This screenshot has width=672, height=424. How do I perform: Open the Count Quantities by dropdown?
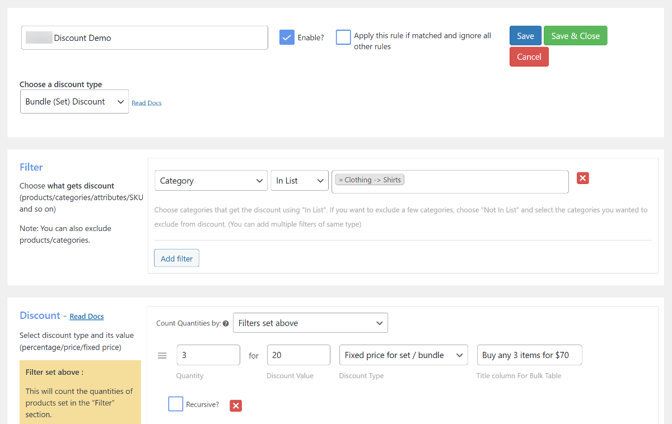pos(310,323)
